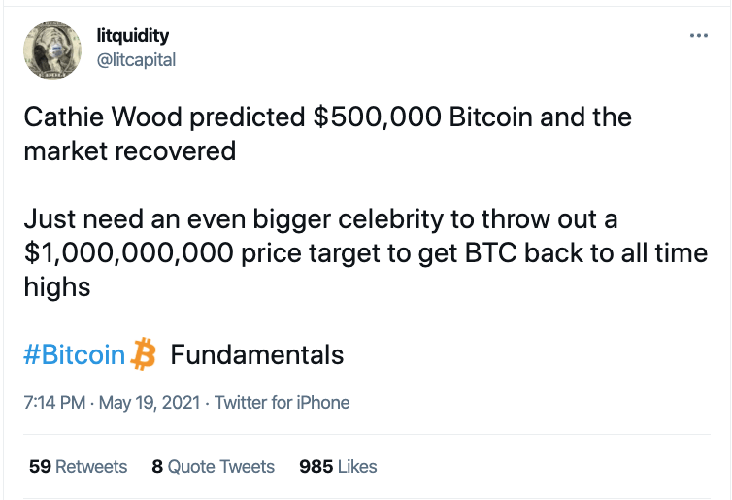Open the #Bitcoin hashtag link

(x=75, y=354)
